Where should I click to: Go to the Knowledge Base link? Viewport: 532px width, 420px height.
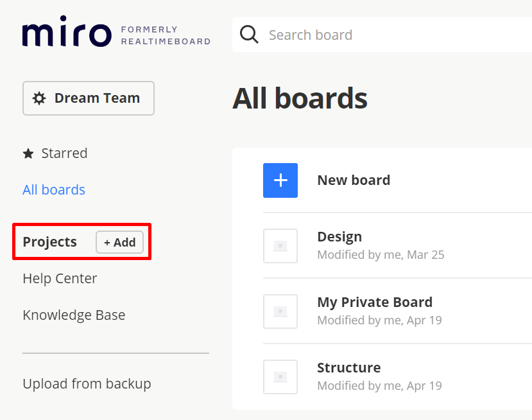(x=74, y=315)
